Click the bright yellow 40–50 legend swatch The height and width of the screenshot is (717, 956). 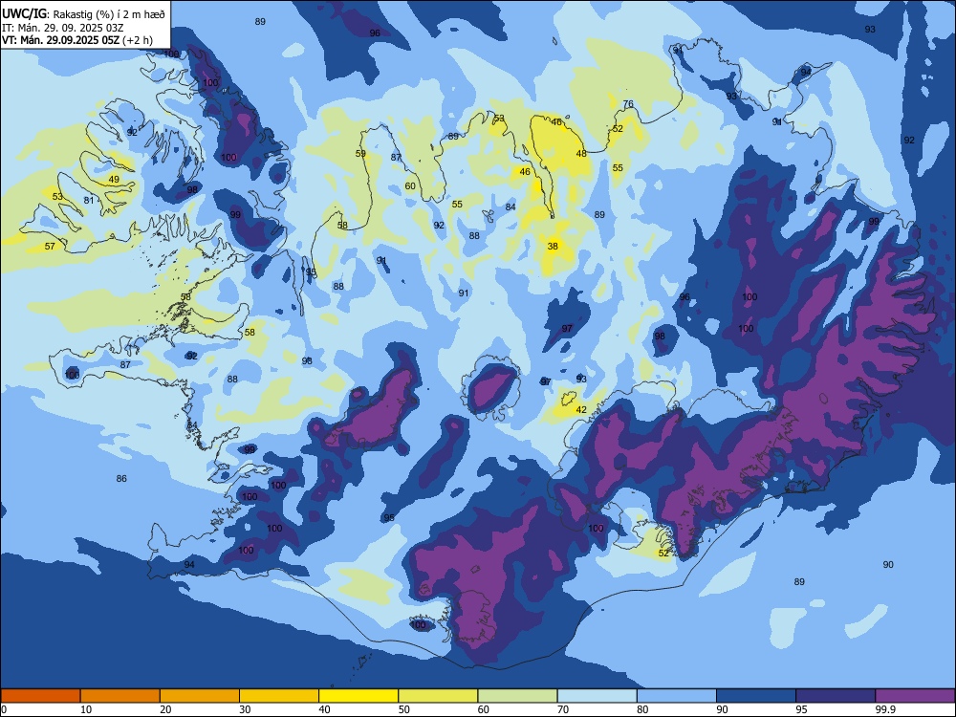click(358, 696)
